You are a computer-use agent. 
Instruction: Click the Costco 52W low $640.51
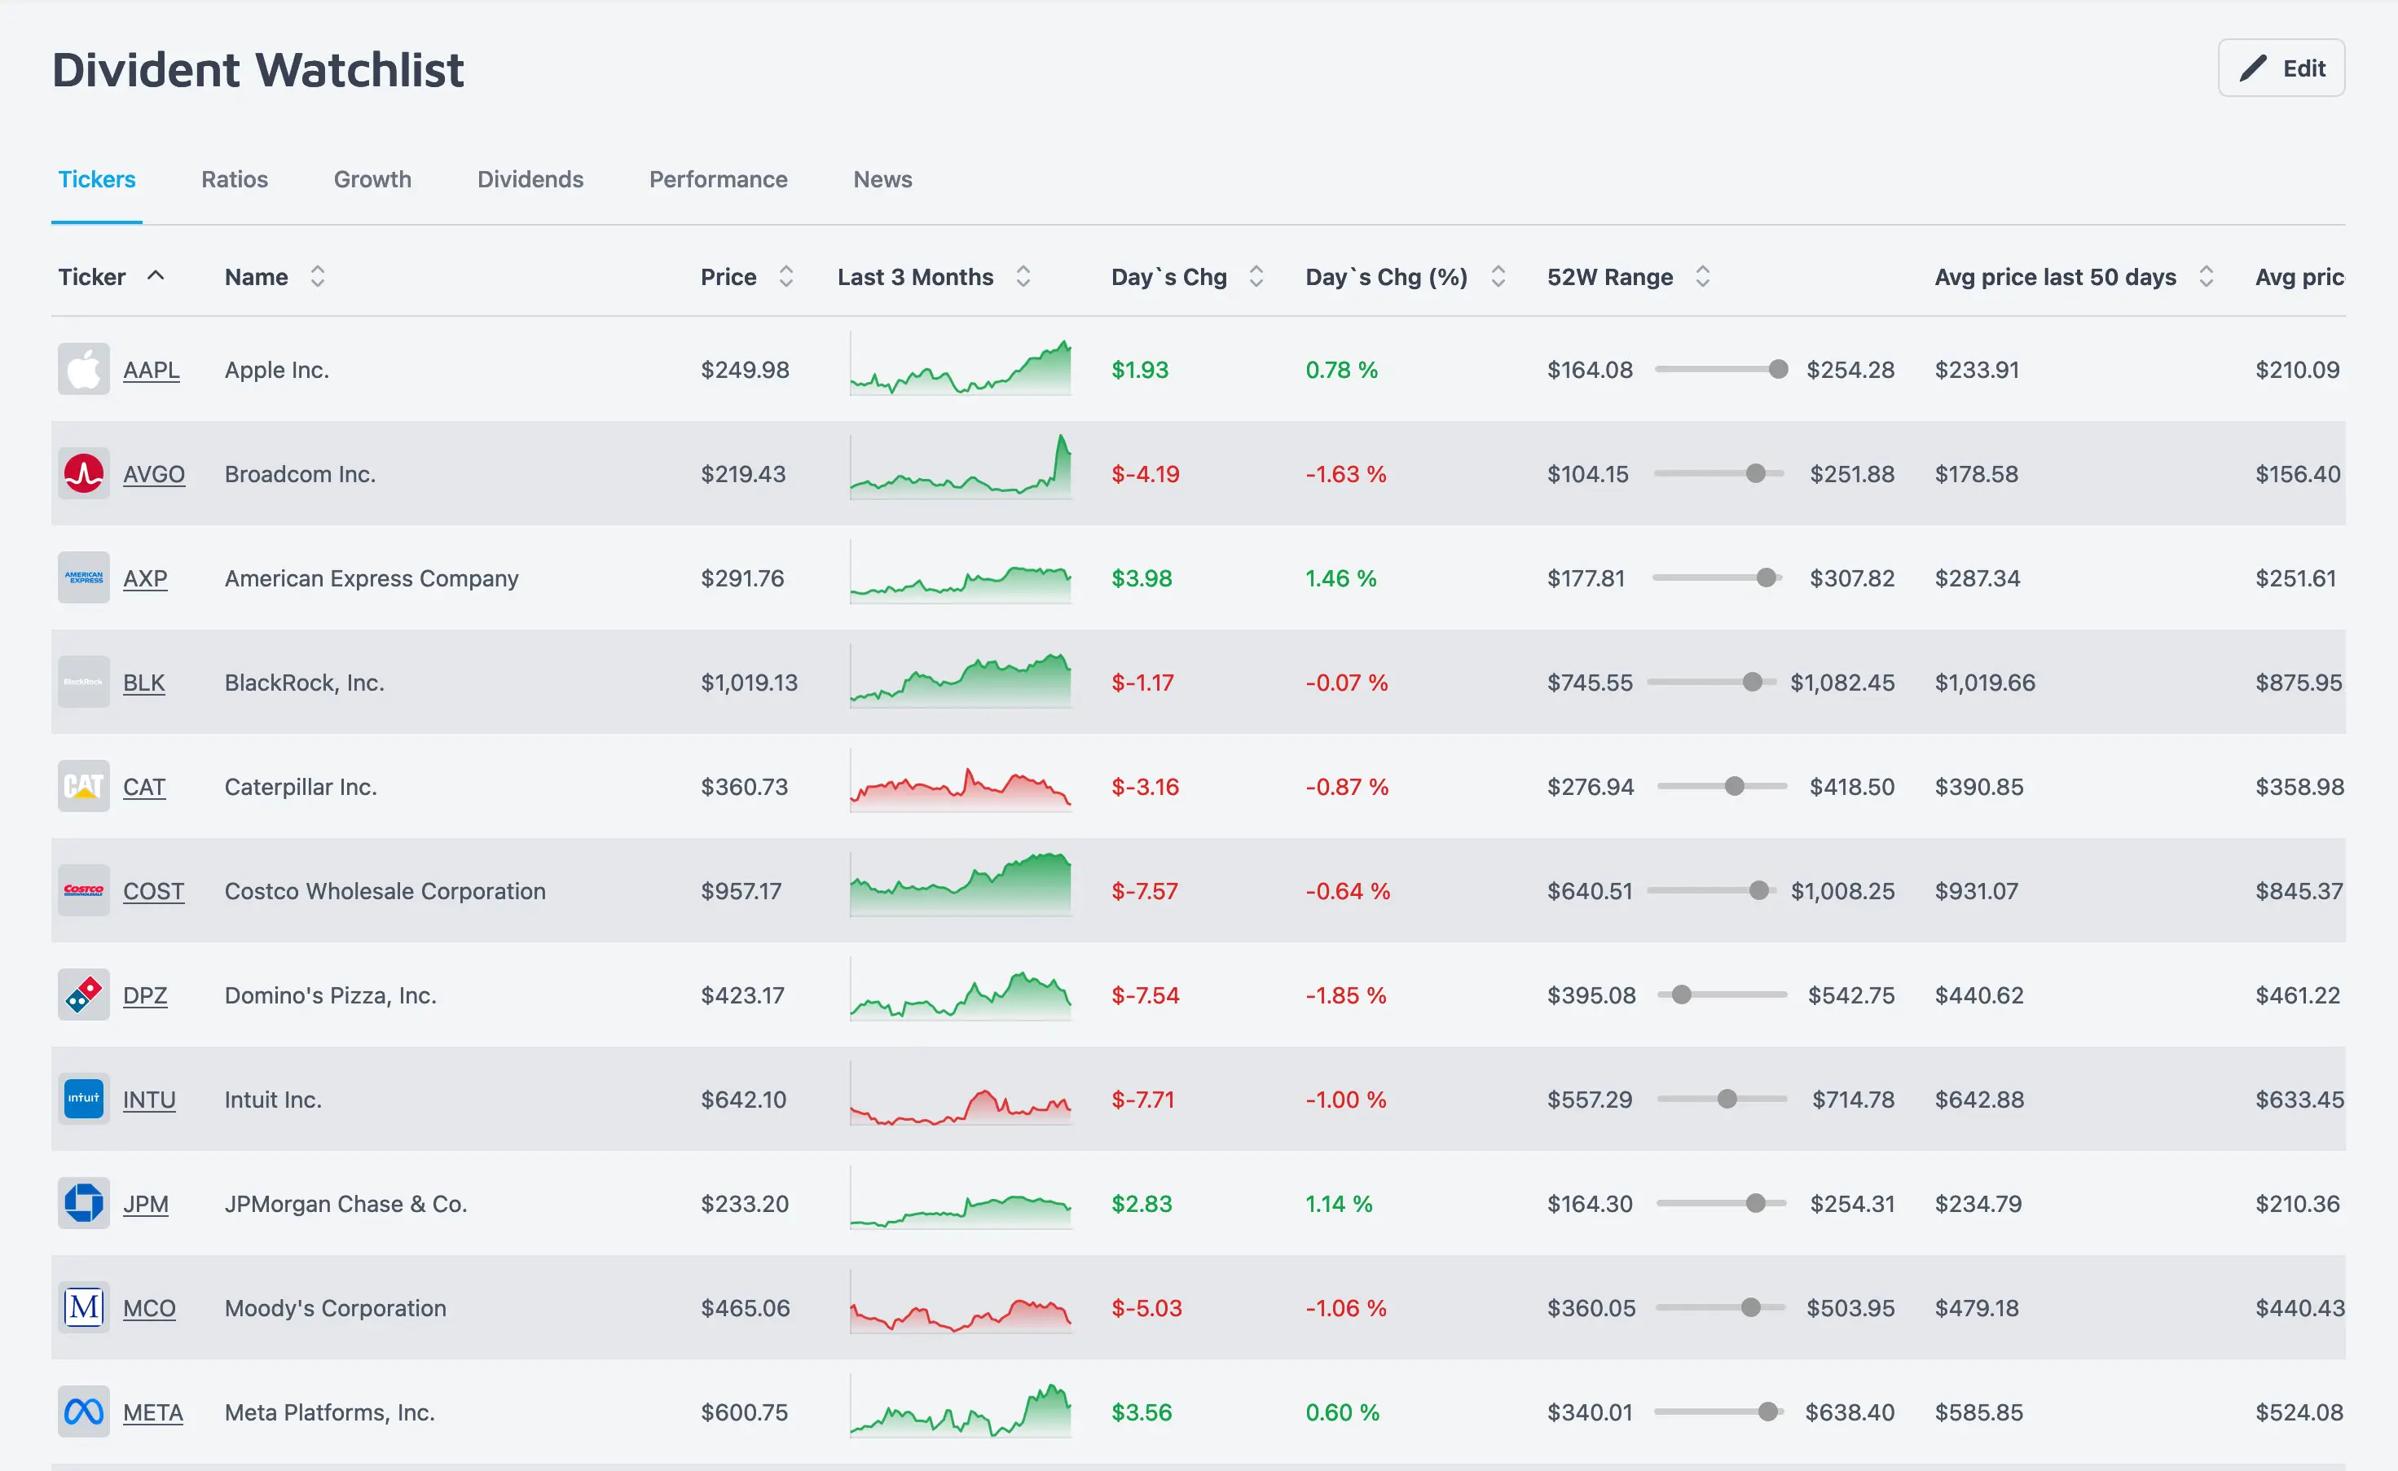[1591, 890]
